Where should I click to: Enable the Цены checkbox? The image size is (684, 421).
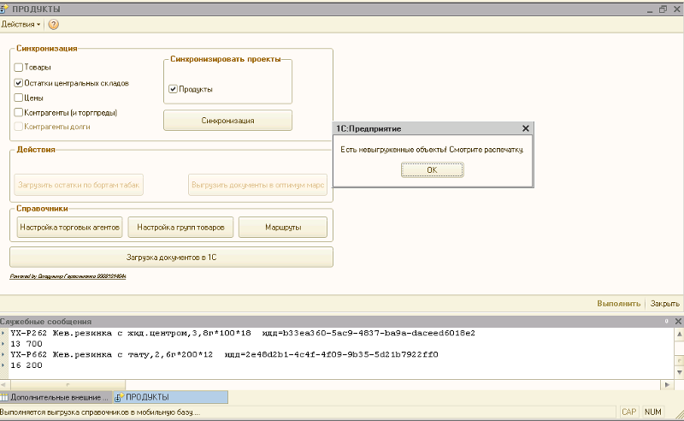pos(18,98)
